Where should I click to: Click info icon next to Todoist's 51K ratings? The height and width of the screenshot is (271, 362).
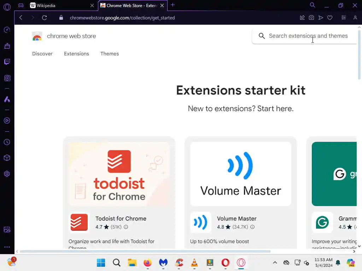click(x=126, y=227)
